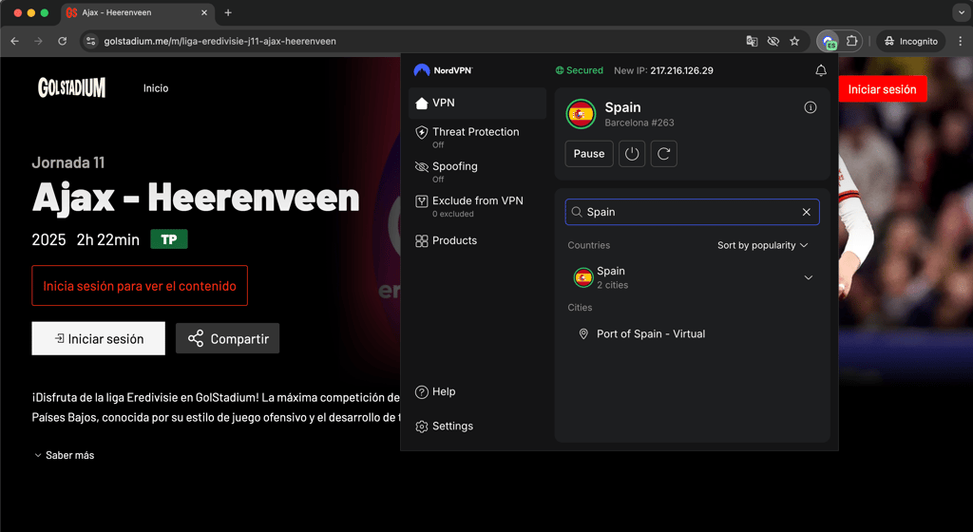
Task: Open the tab search dropdown arrow
Action: click(962, 12)
